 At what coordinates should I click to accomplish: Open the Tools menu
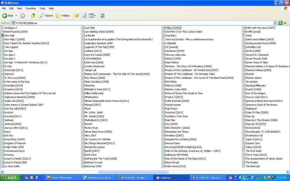click(42, 8)
